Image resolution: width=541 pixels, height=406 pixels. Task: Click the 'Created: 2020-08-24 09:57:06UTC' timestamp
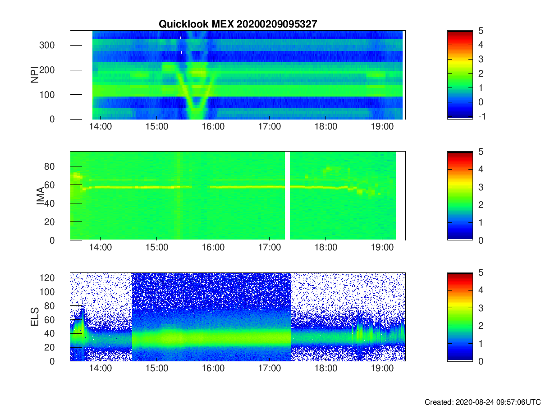(482, 402)
